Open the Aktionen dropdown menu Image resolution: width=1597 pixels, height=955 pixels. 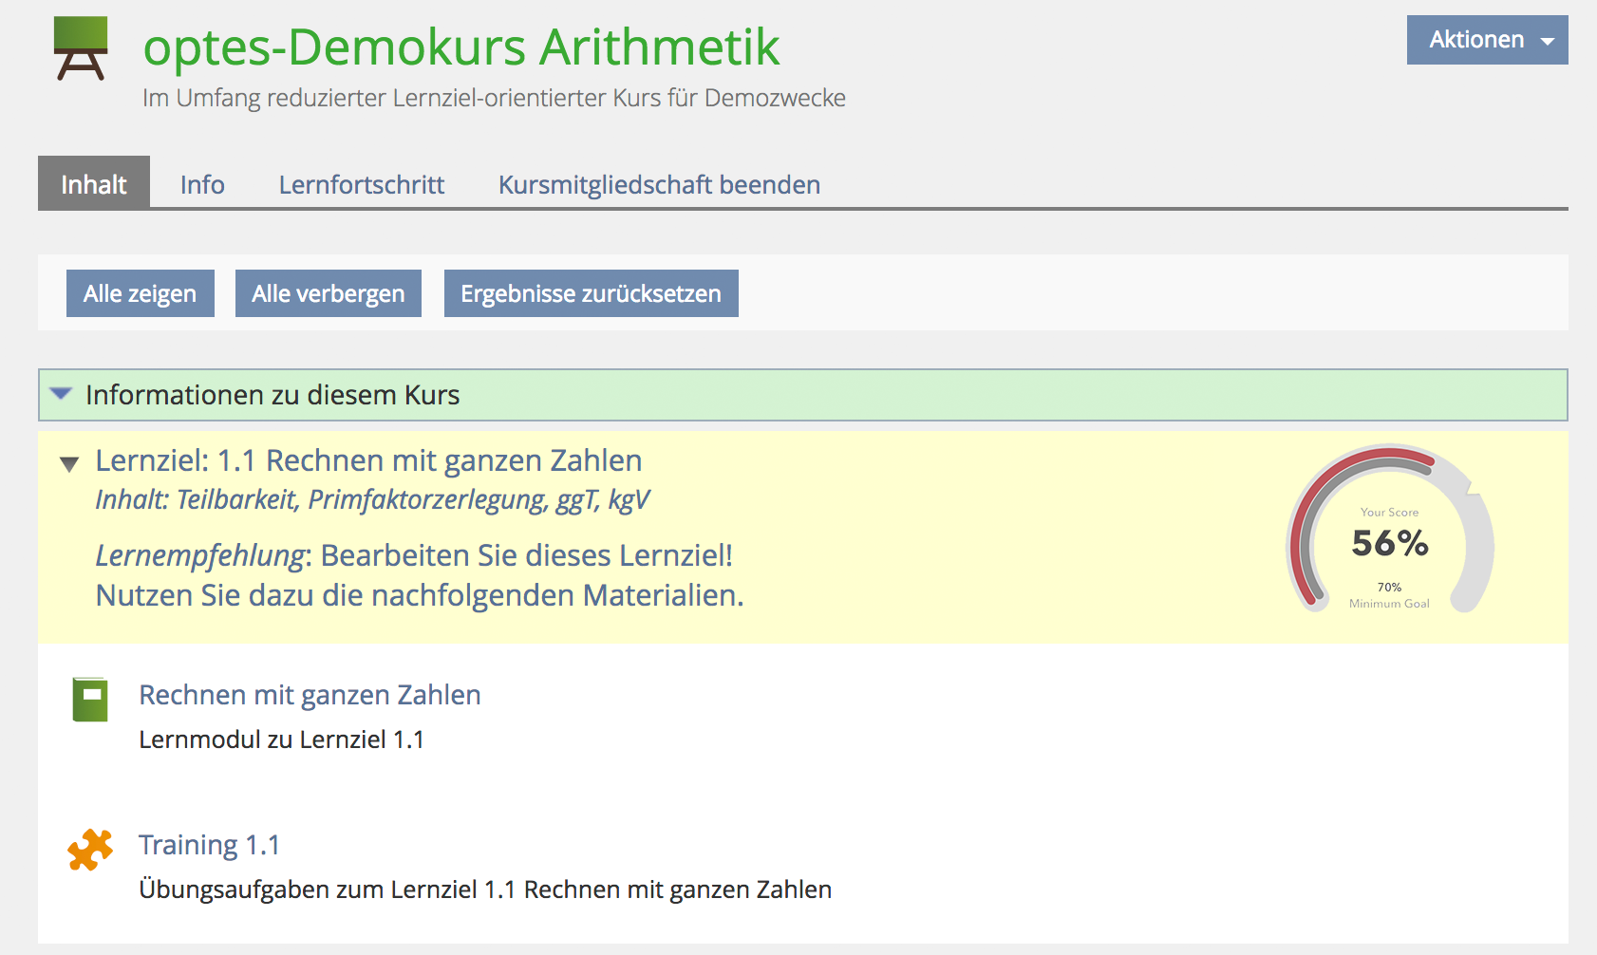click(x=1487, y=40)
